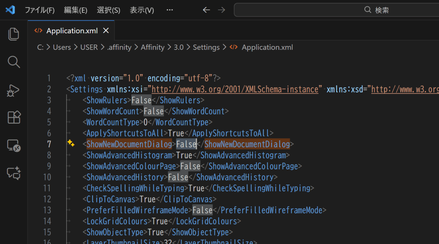Viewport: 439px width, 244px height.
Task: Open the Extensions view
Action: pyautogui.click(x=14, y=117)
